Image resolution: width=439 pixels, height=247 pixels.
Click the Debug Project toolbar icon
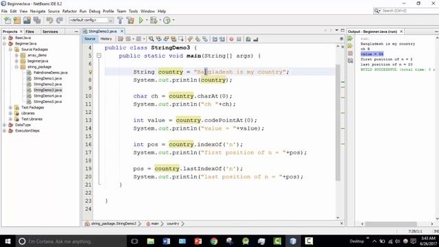[154, 20]
